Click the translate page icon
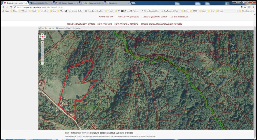This screenshot has height=140, width=257. pyautogui.click(x=242, y=7)
